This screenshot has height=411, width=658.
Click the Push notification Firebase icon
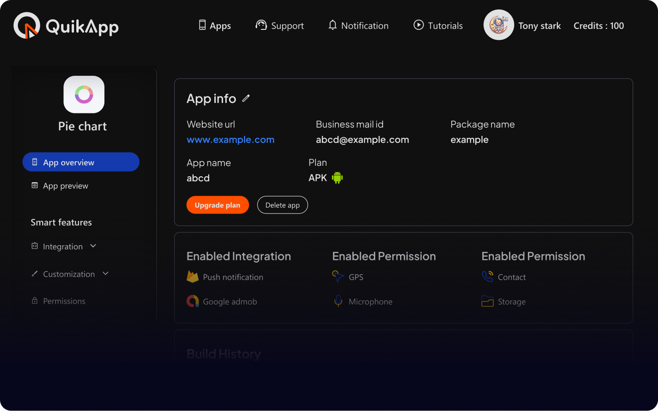coord(193,277)
